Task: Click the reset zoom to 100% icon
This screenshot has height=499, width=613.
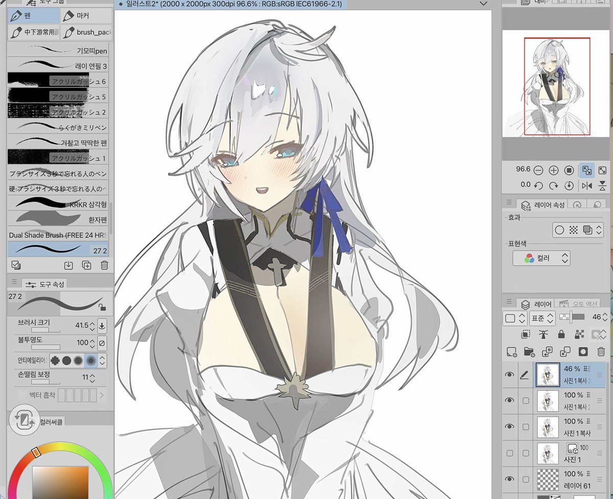Action: (x=569, y=170)
